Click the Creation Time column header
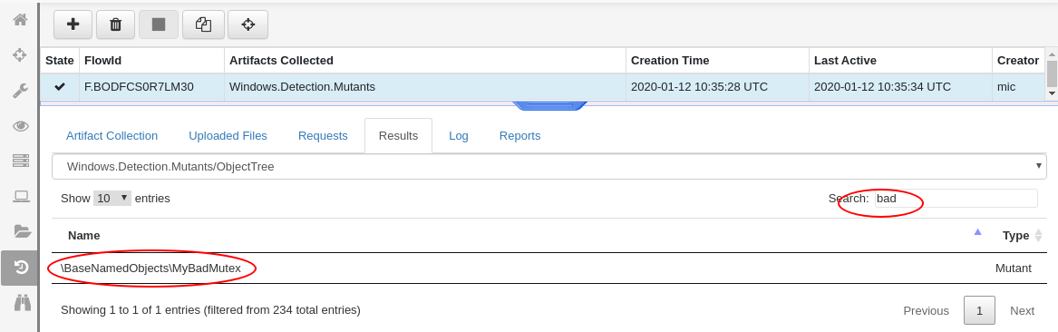Image resolution: width=1058 pixels, height=332 pixels. pyautogui.click(x=717, y=61)
